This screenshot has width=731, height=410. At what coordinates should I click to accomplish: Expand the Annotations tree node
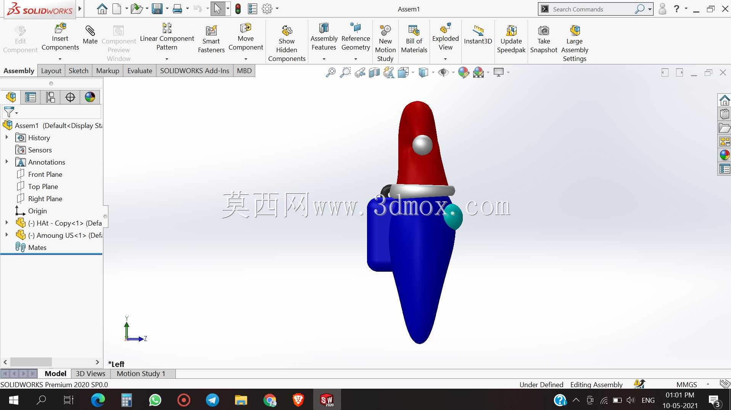(x=6, y=162)
